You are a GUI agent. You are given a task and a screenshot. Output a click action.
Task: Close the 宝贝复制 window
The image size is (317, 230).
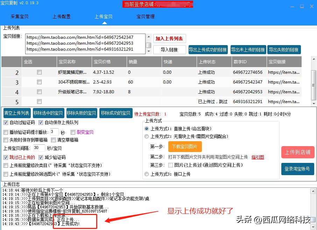[312, 6]
